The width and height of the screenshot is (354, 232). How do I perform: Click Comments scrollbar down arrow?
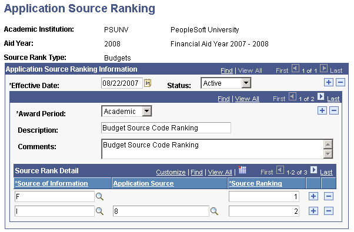tap(328, 154)
